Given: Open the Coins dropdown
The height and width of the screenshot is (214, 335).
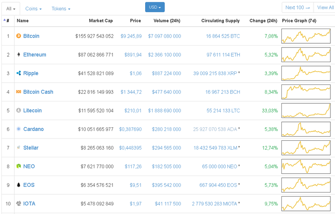Looking at the screenshot, I should pyautogui.click(x=33, y=9).
